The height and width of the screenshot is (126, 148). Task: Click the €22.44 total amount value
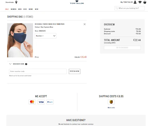(137, 40)
